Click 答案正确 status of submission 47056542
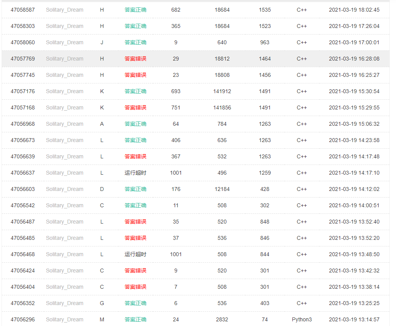The width and height of the screenshot is (396, 326). click(135, 205)
